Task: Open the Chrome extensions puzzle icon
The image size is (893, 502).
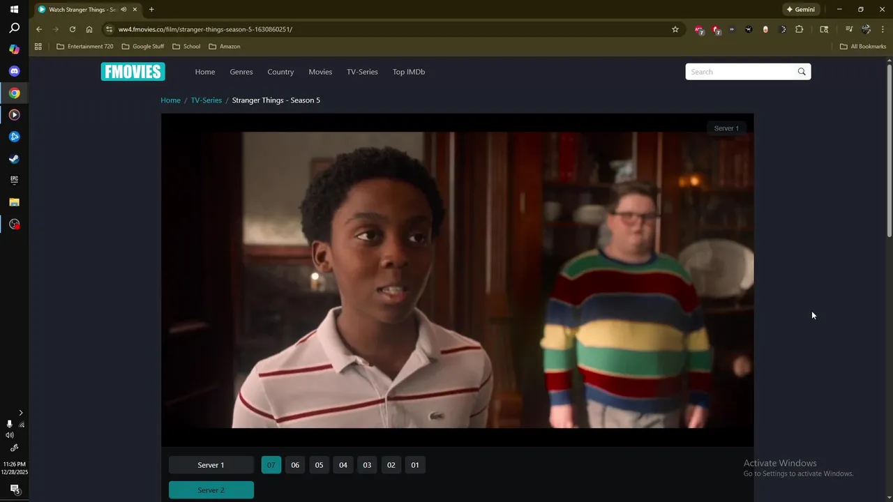Action: click(800, 29)
